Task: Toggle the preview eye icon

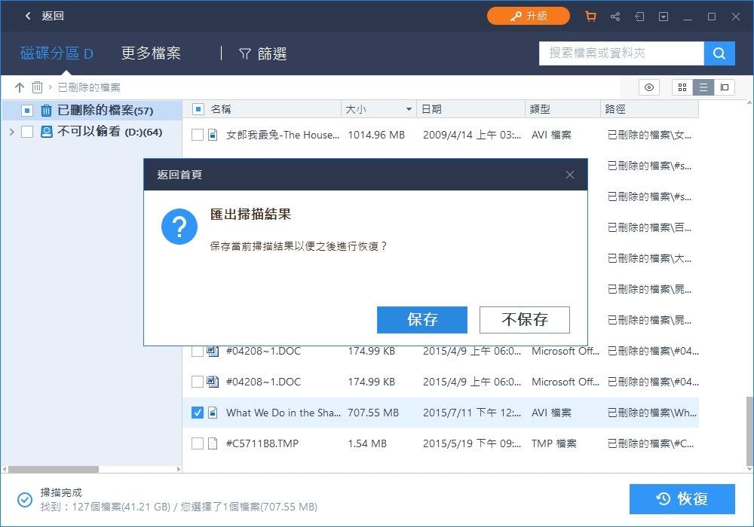Action: point(649,87)
